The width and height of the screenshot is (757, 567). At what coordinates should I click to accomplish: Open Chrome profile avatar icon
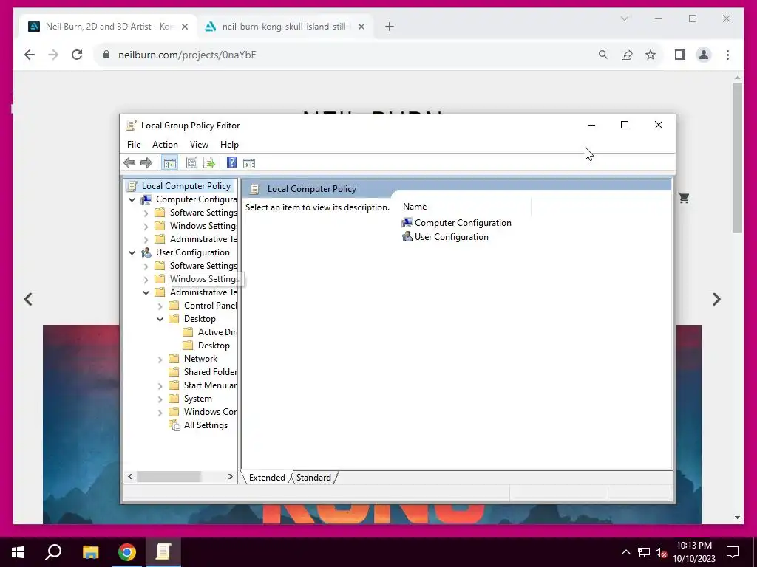704,55
